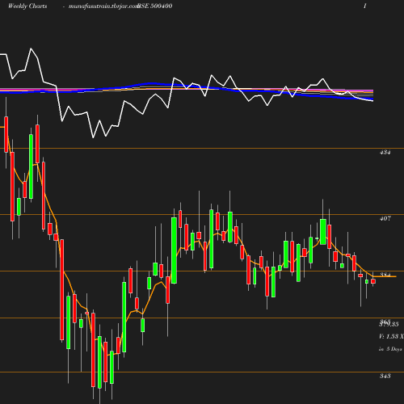Viewport: 404px width, 404px height.
Task: Click the "Weekly Charts" title text
Action: 27,6
